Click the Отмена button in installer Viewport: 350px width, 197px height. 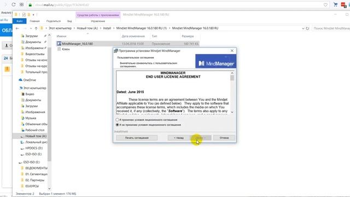[224, 138]
